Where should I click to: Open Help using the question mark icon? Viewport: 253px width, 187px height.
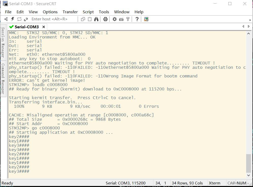click(137, 19)
